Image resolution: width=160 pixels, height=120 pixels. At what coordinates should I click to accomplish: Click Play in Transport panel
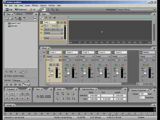tap(12, 94)
